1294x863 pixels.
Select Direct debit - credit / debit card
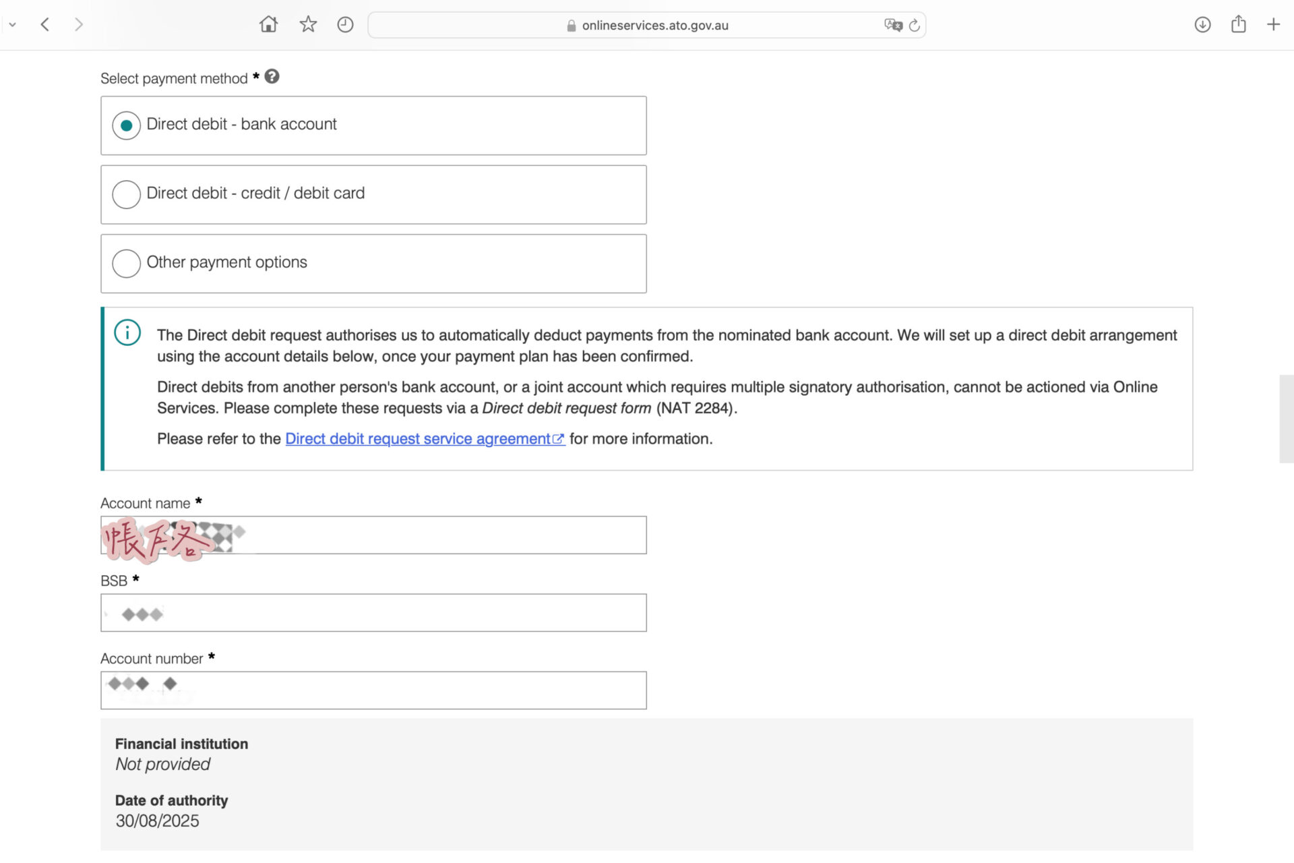pyautogui.click(x=126, y=194)
